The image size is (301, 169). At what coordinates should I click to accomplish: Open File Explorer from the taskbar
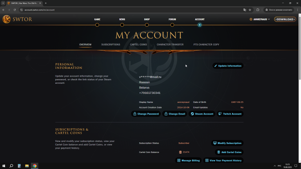click(x=27, y=166)
